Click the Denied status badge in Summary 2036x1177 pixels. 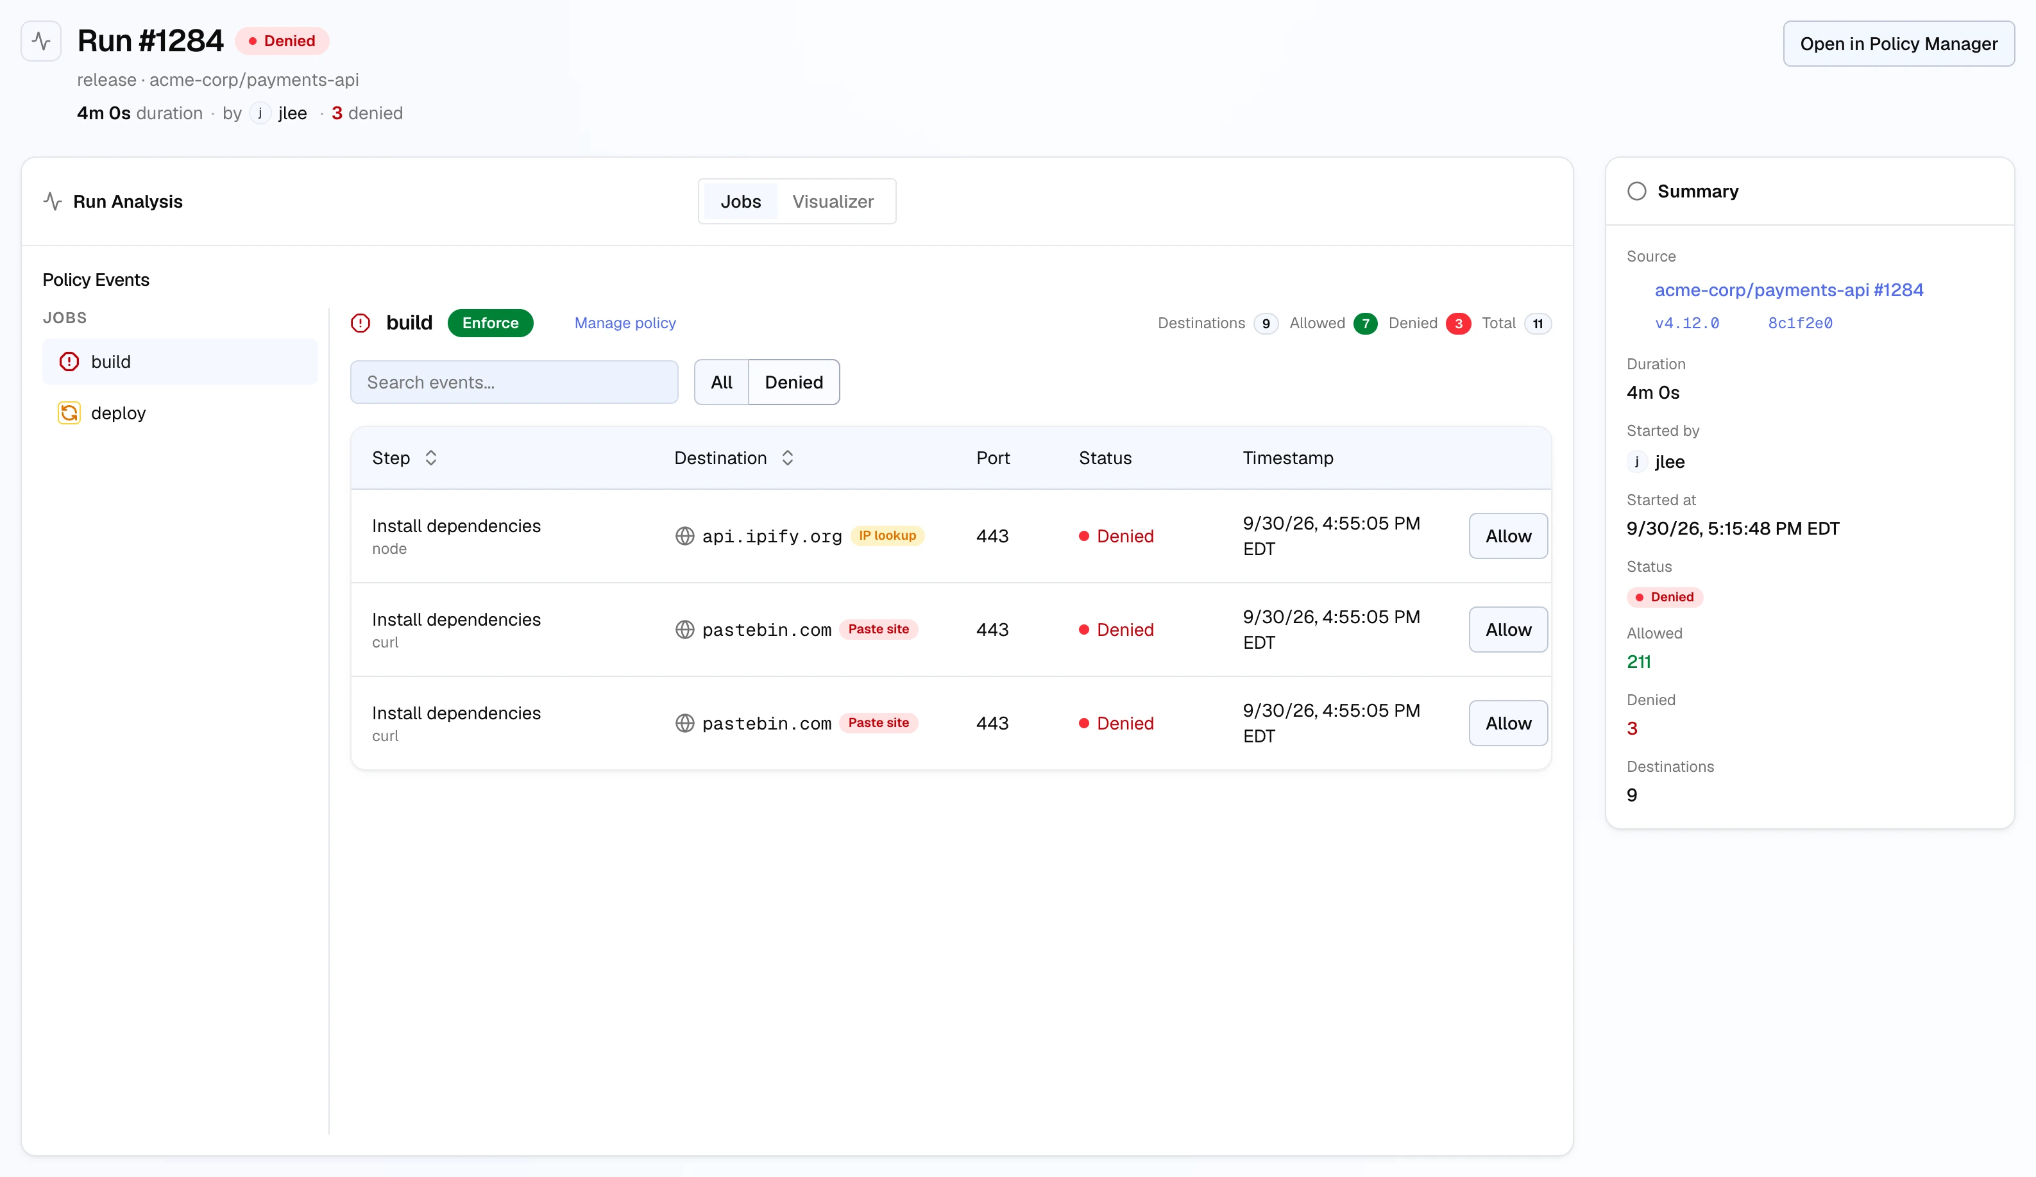click(1665, 597)
